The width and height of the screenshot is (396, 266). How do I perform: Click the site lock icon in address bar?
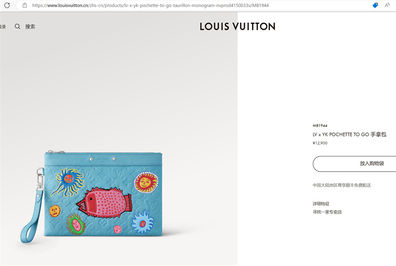point(25,5)
